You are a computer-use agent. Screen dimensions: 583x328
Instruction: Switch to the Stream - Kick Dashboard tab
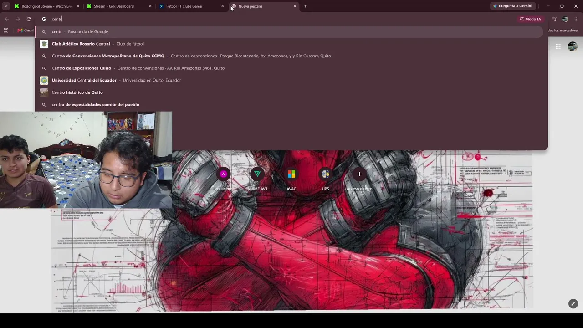119,6
